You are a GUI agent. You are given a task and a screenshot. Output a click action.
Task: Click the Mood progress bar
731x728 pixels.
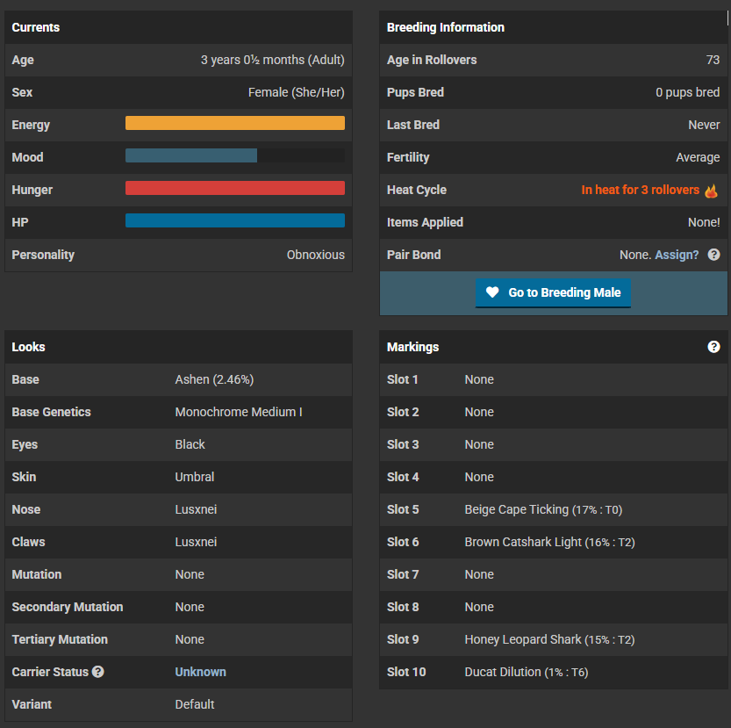tap(235, 155)
